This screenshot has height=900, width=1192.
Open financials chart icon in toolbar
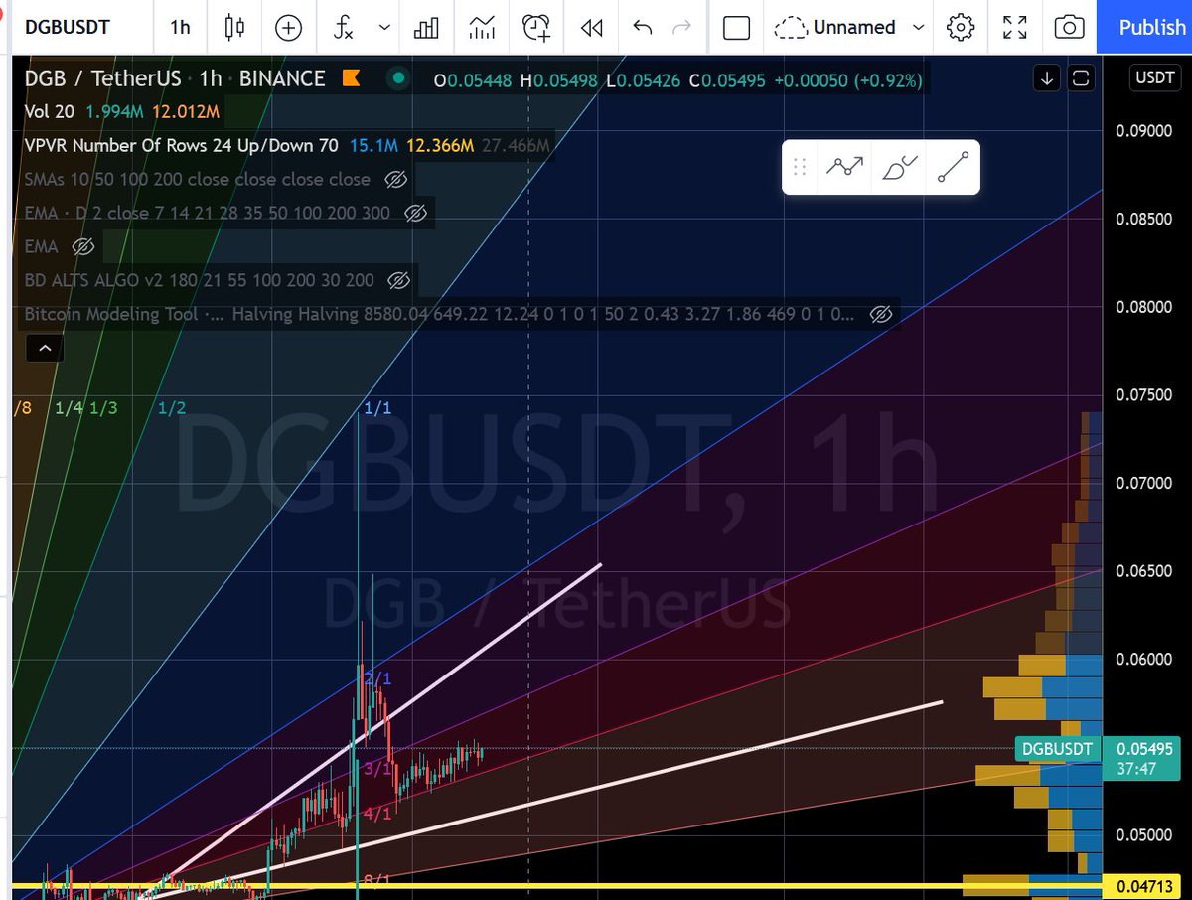pos(482,27)
